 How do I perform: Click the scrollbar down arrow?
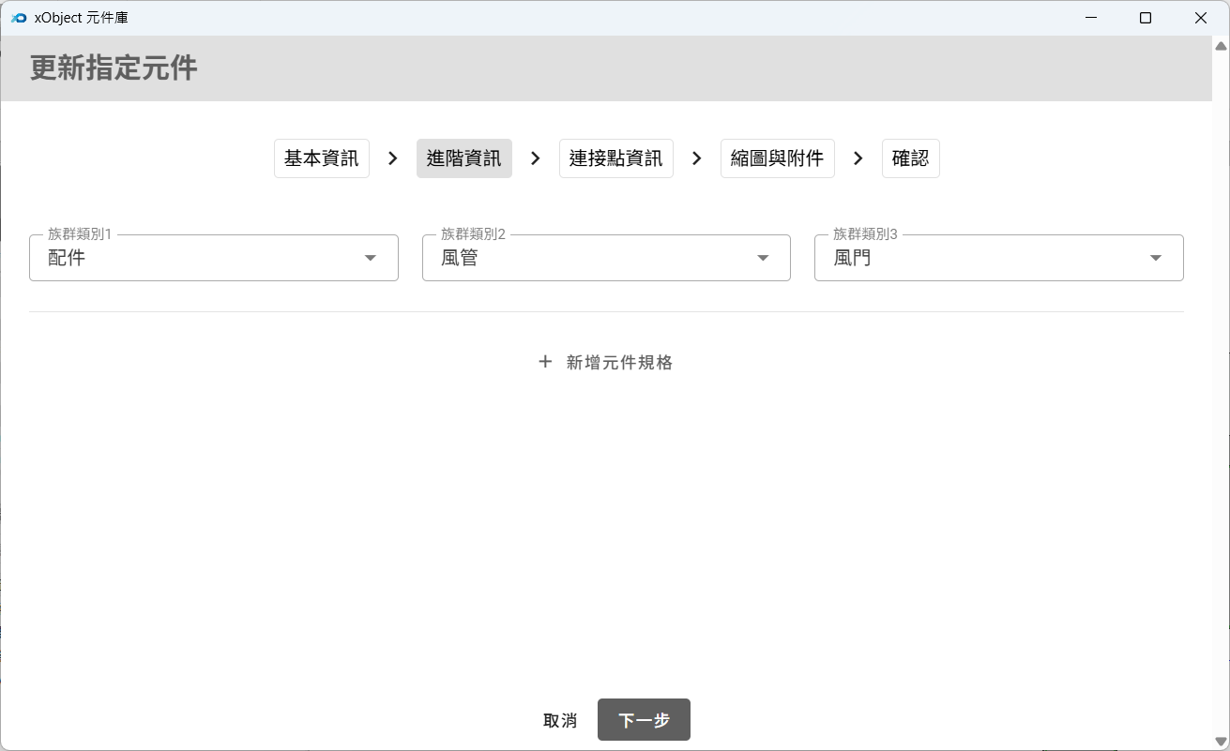[x=1221, y=742]
